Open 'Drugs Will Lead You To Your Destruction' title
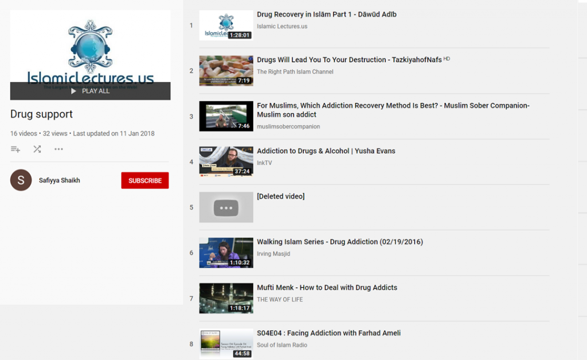 [349, 60]
